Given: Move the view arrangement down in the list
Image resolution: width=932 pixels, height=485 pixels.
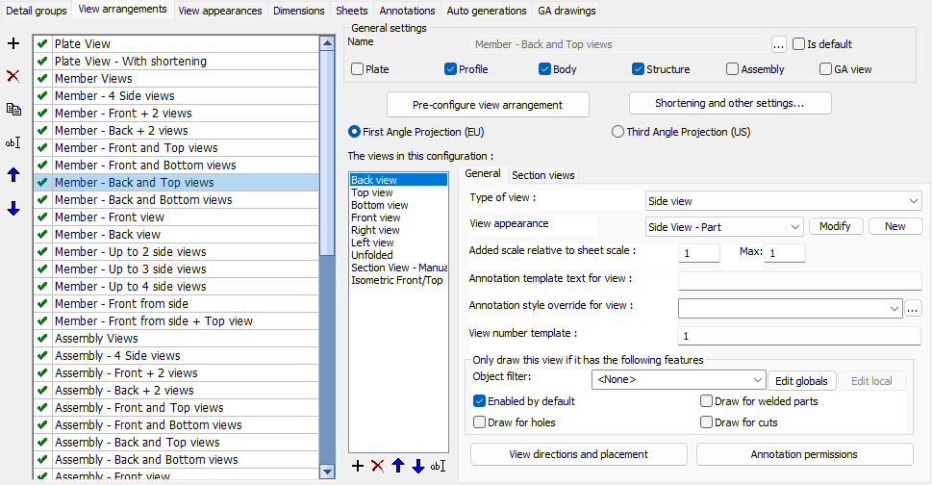Looking at the screenshot, I should click(x=13, y=208).
